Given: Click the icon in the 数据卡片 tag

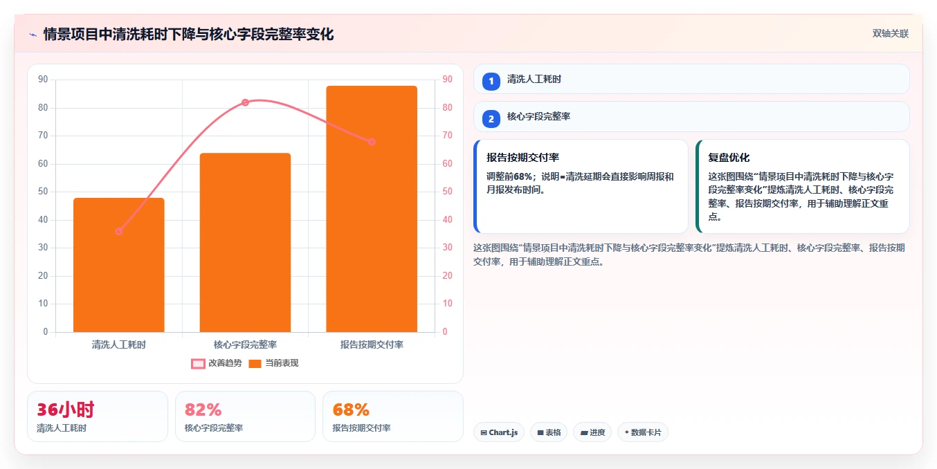Looking at the screenshot, I should (x=626, y=432).
